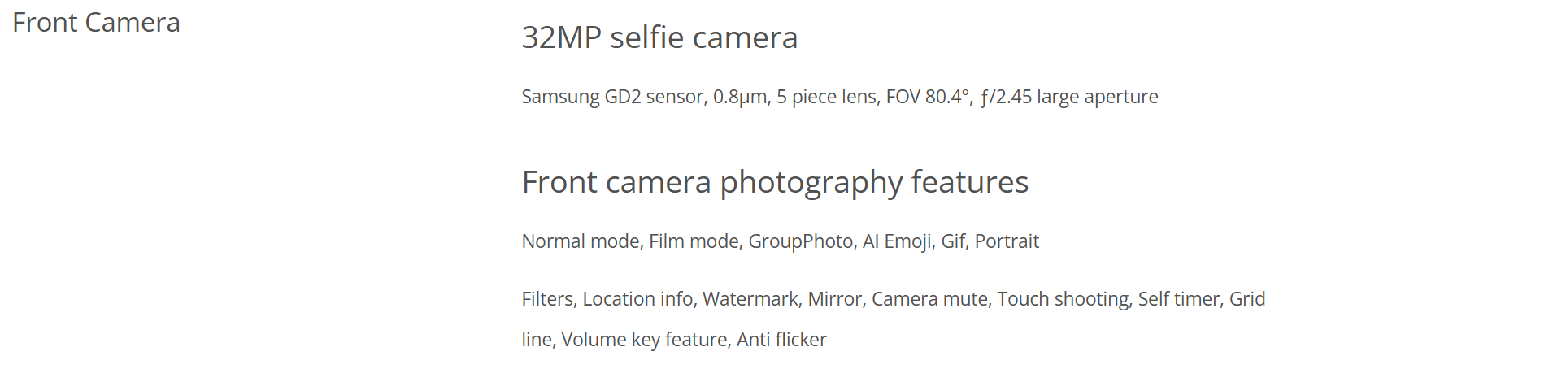1553x369 pixels.
Task: Click the Volume key feature text
Action: point(644,340)
